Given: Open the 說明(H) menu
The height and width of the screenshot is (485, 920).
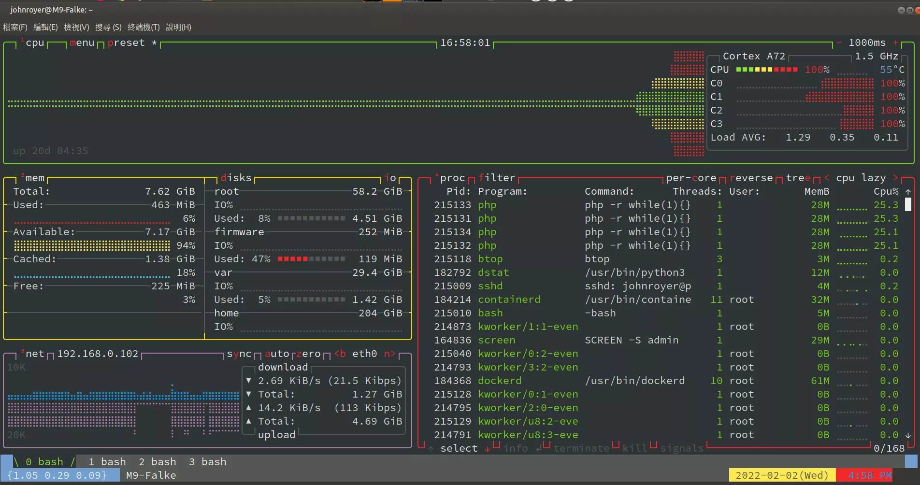Looking at the screenshot, I should click(178, 27).
